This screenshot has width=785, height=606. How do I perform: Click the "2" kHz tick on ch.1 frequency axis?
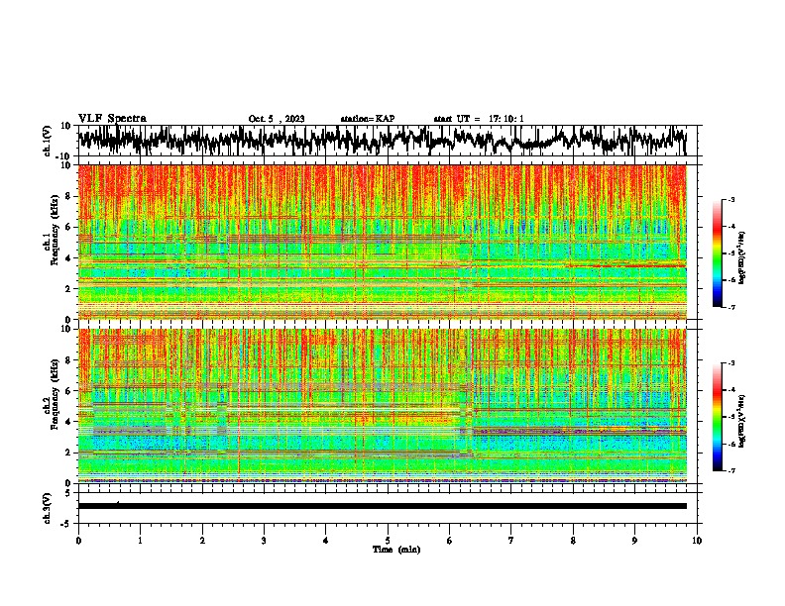coord(68,289)
